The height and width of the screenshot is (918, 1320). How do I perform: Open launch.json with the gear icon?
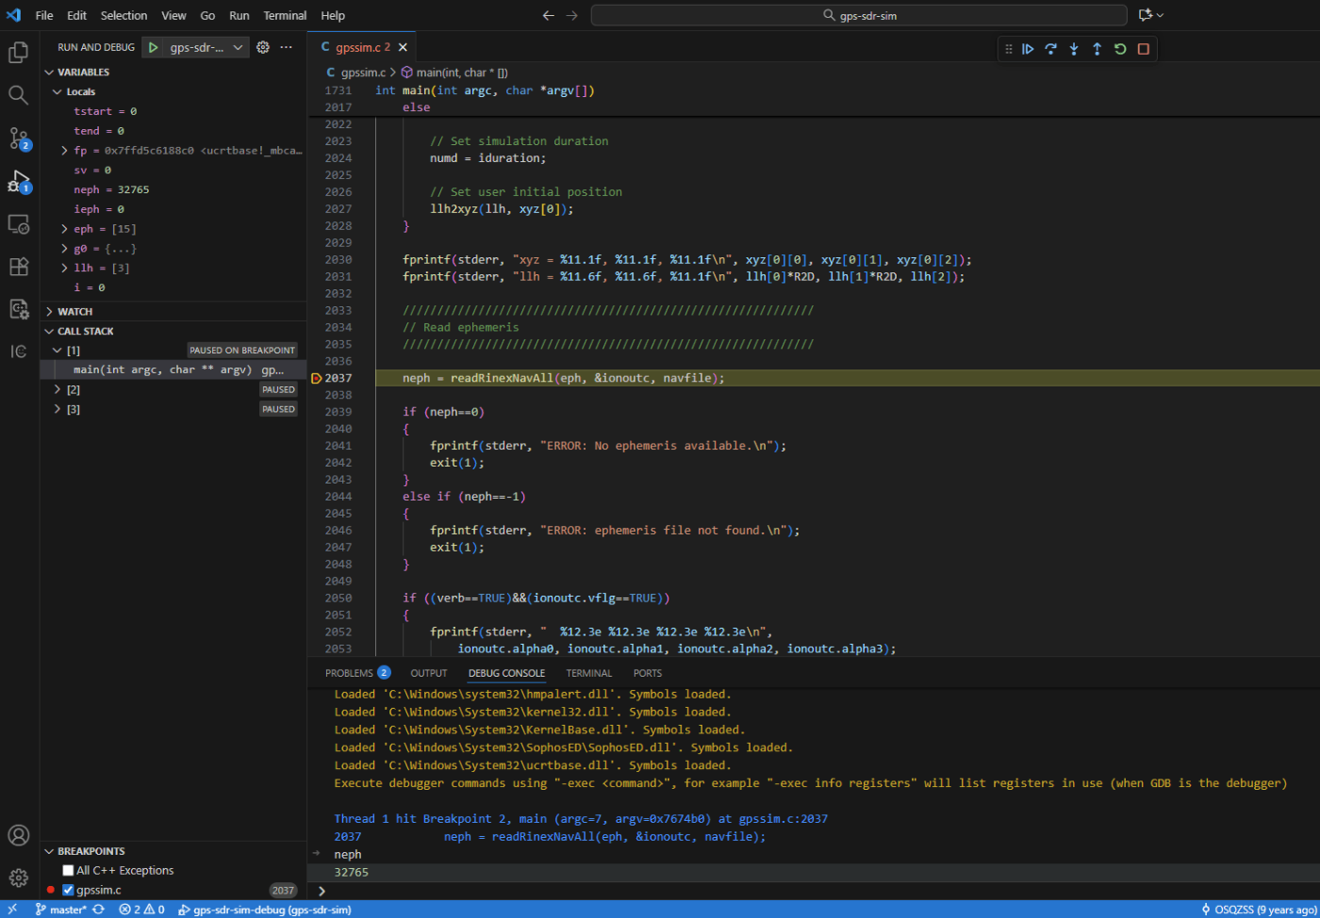[x=263, y=47]
